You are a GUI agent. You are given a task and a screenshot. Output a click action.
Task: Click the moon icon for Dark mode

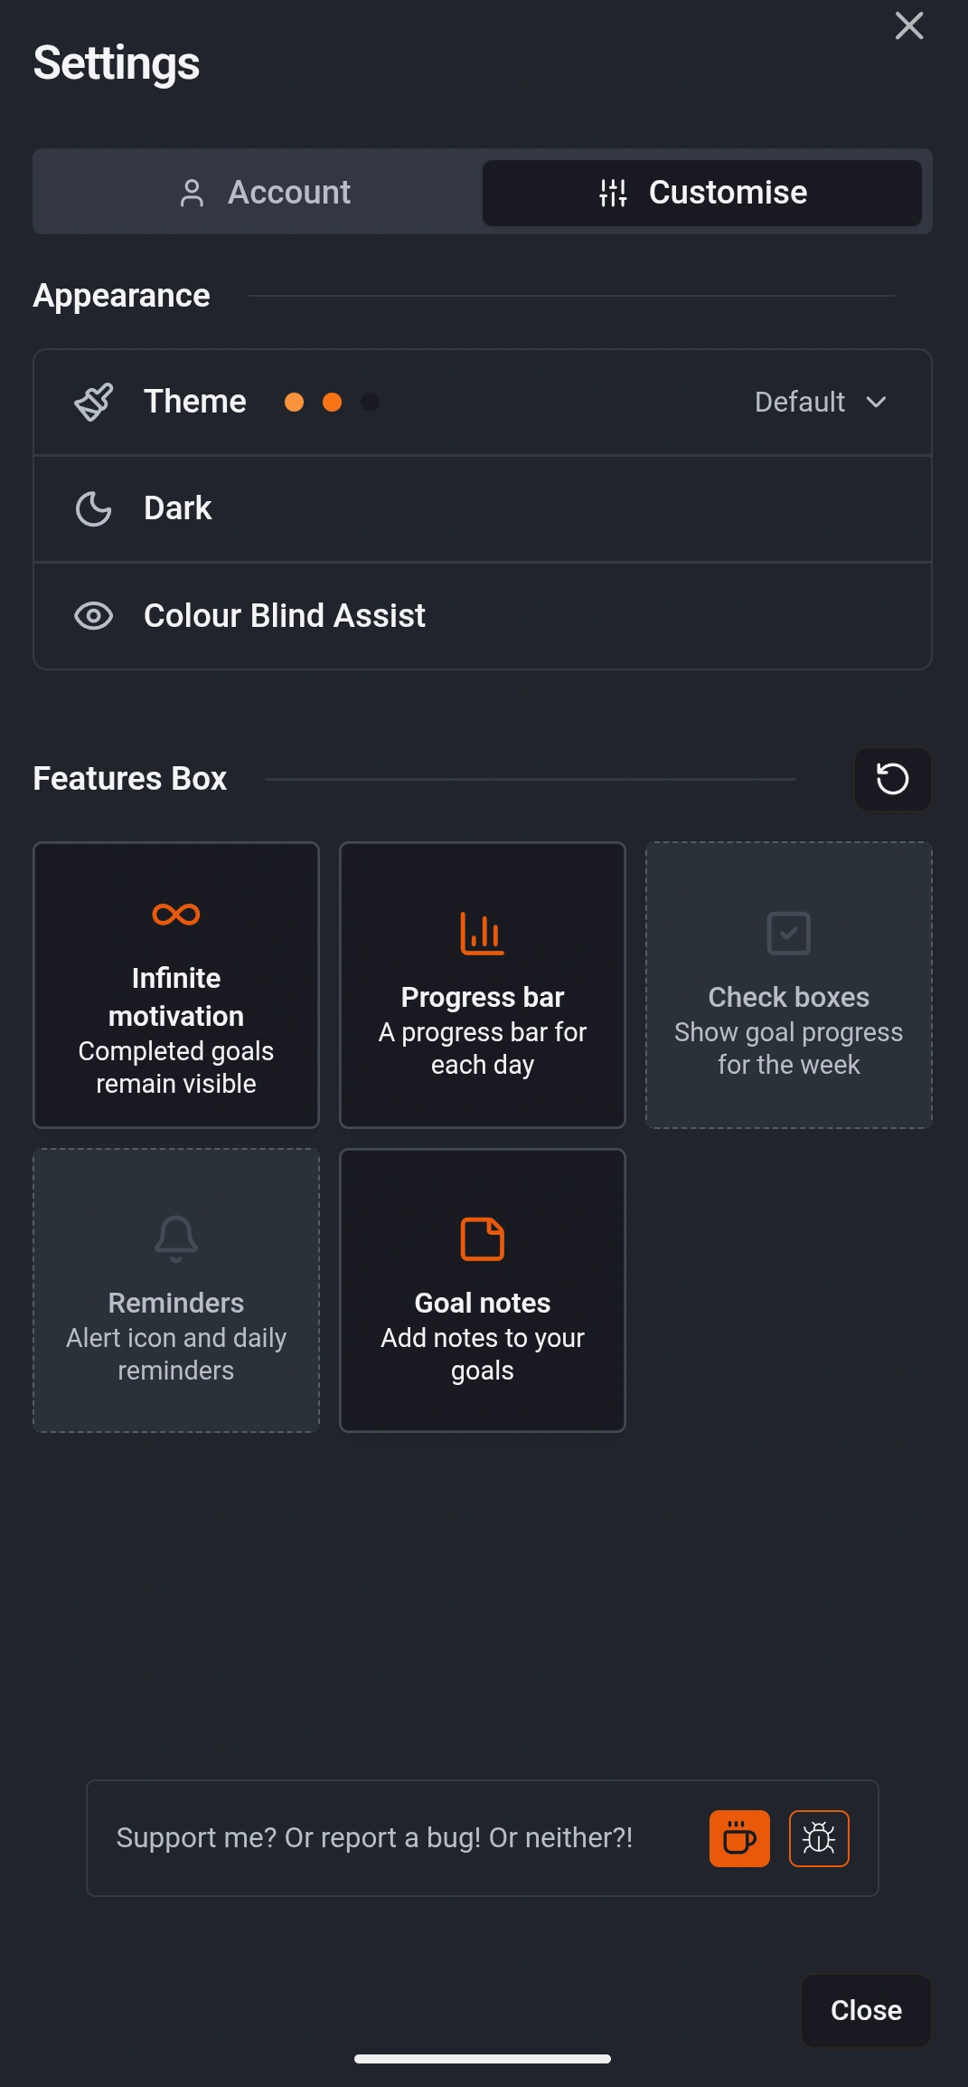tap(94, 508)
